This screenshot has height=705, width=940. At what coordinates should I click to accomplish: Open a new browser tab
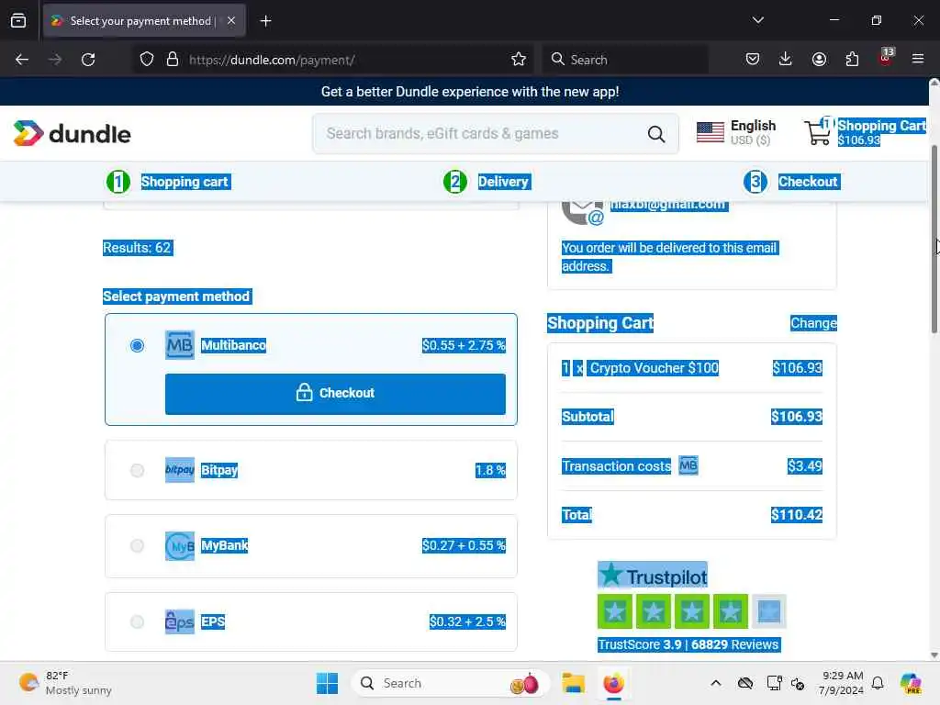coord(265,21)
